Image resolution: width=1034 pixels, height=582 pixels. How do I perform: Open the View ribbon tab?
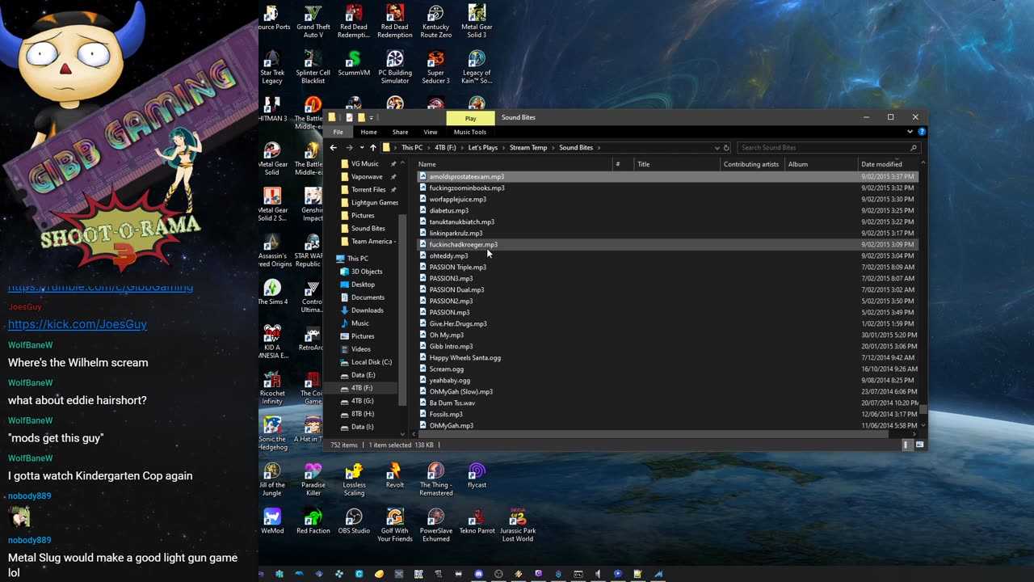pyautogui.click(x=431, y=133)
